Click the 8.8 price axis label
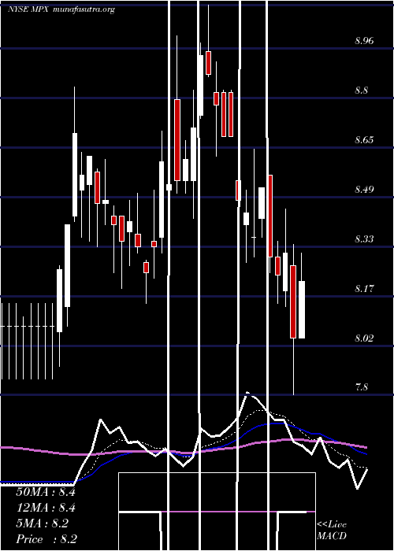The image size is (394, 551). tap(361, 91)
